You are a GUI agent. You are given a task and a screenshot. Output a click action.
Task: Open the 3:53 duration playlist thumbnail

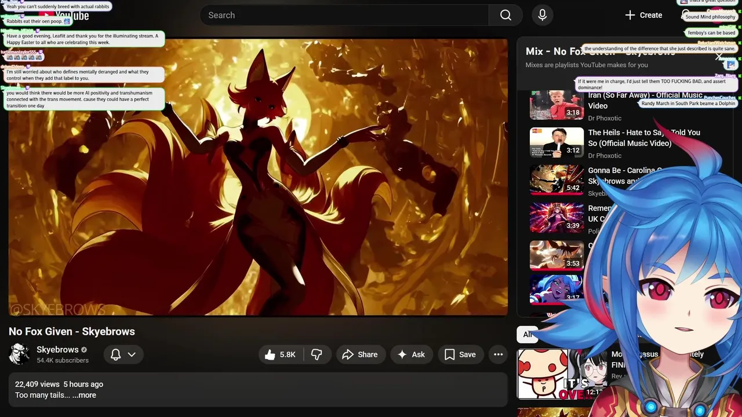[x=556, y=255]
